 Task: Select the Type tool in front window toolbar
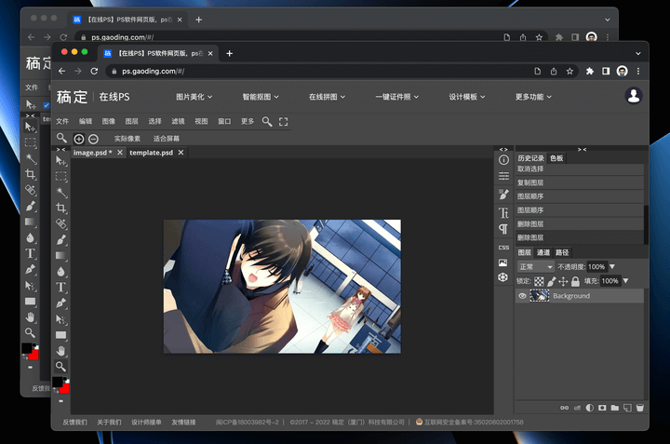point(61,288)
